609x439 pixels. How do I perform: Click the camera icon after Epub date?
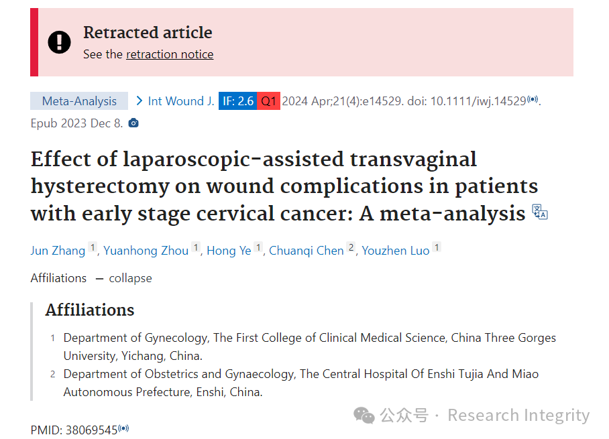(133, 123)
